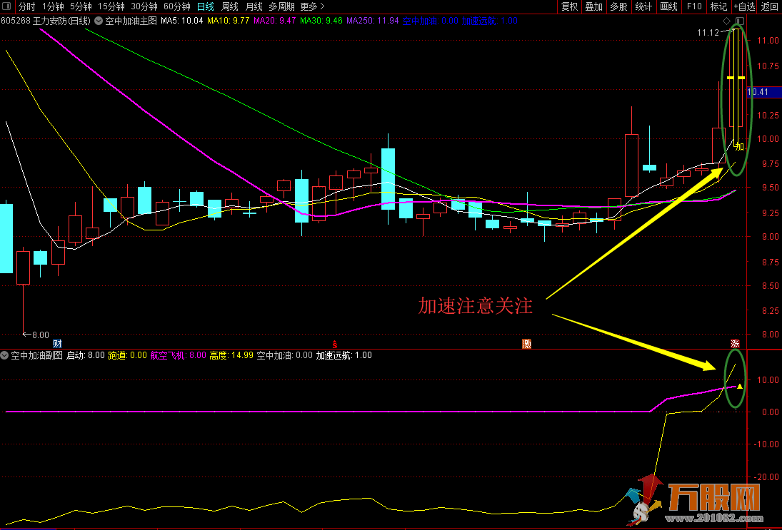Click the 跑道: 0.00 value
The height and width of the screenshot is (530, 782).
[x=128, y=355]
